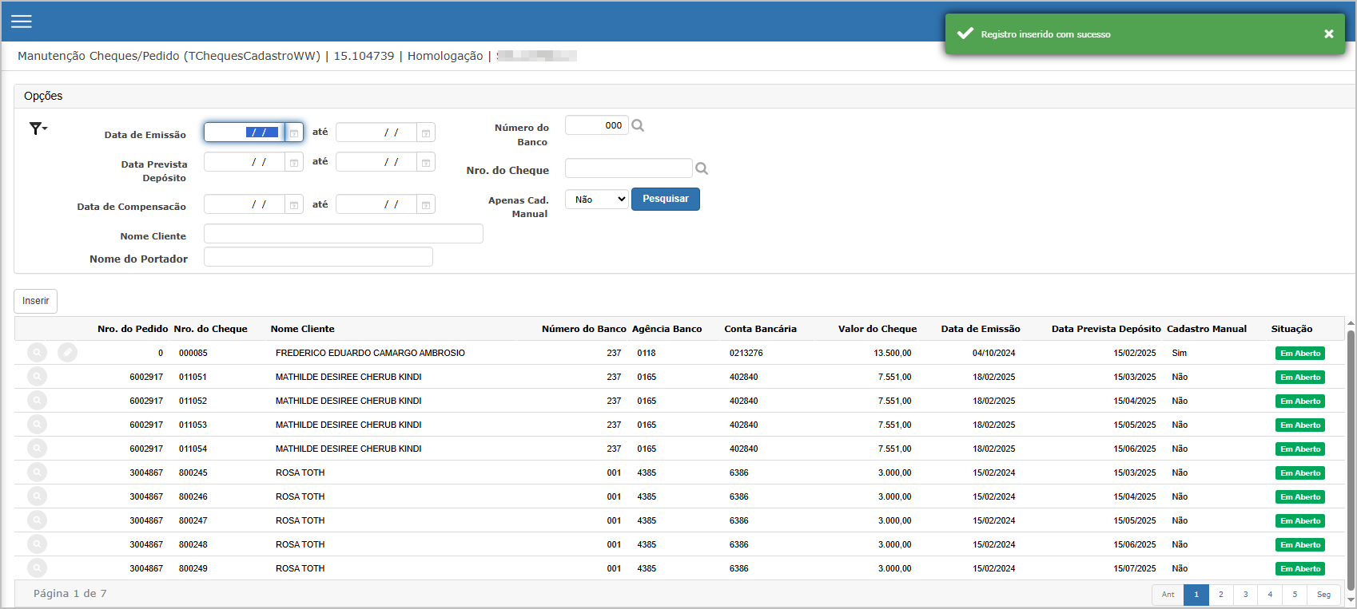This screenshot has width=1357, height=609.
Task: Focus Data de Compensação start field
Action: (245, 204)
